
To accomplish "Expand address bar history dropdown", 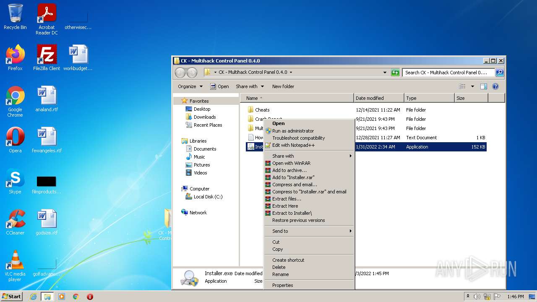I will pos(385,73).
